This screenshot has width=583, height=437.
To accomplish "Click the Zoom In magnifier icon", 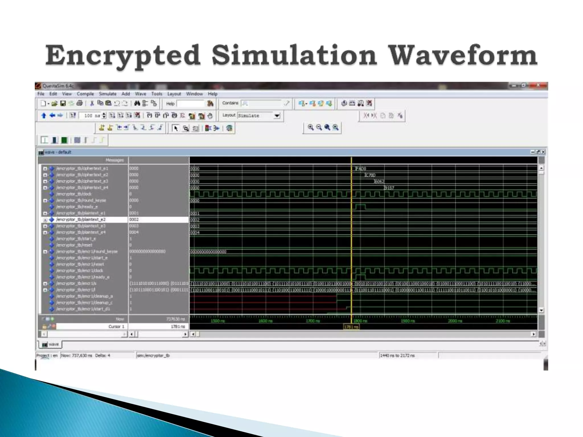I will coord(311,127).
